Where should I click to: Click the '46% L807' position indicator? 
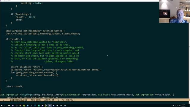click(x=36, y=100)
